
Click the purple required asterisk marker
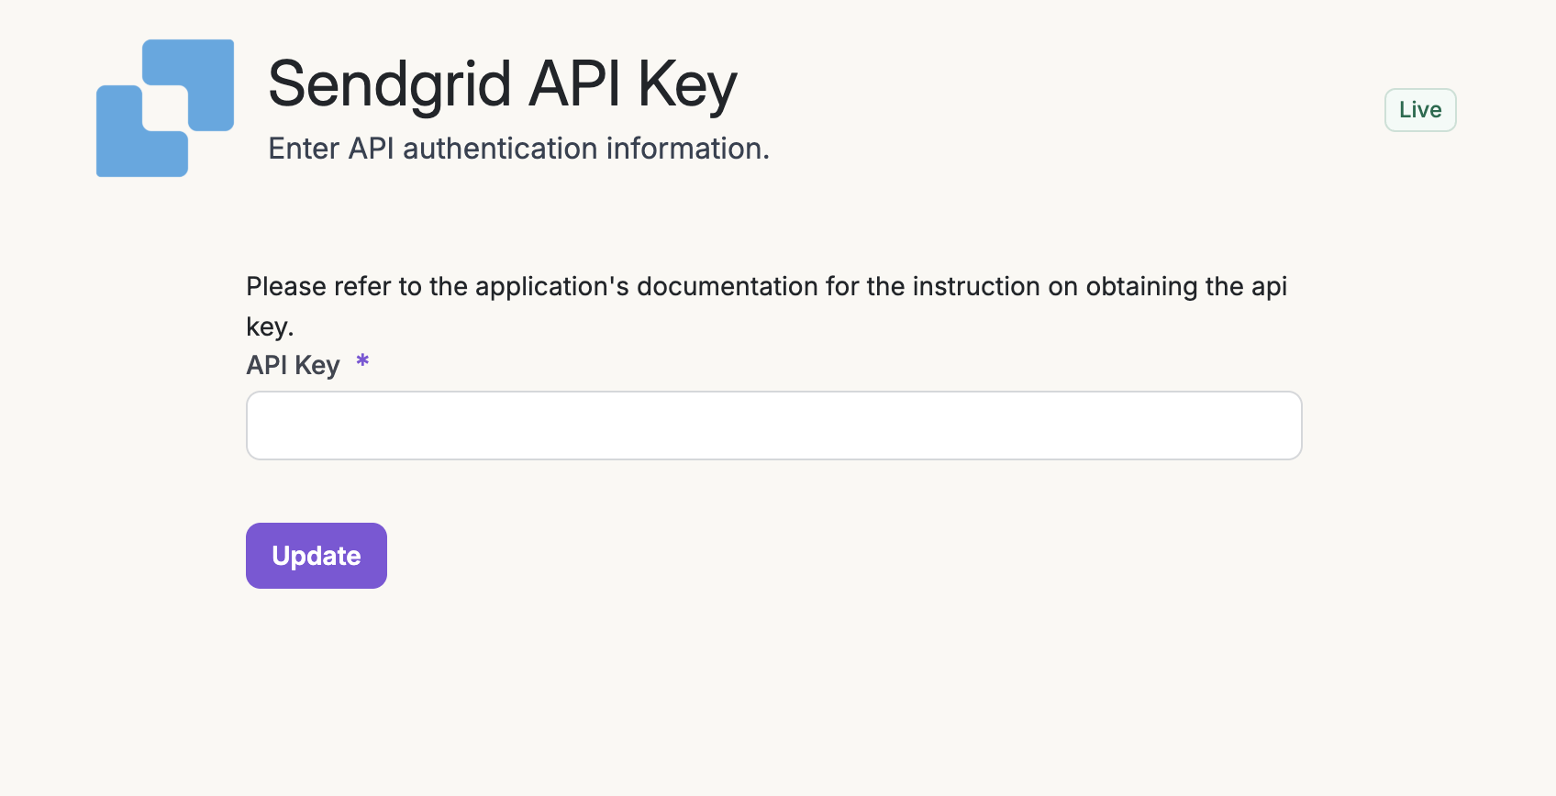(x=362, y=360)
